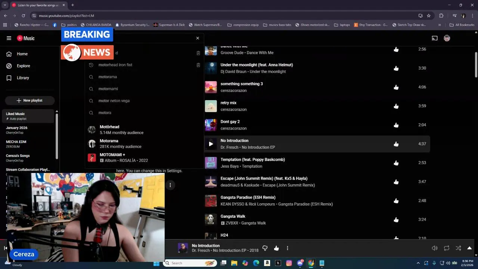Play the No Introduction track row
478x269 pixels.
(x=317, y=144)
